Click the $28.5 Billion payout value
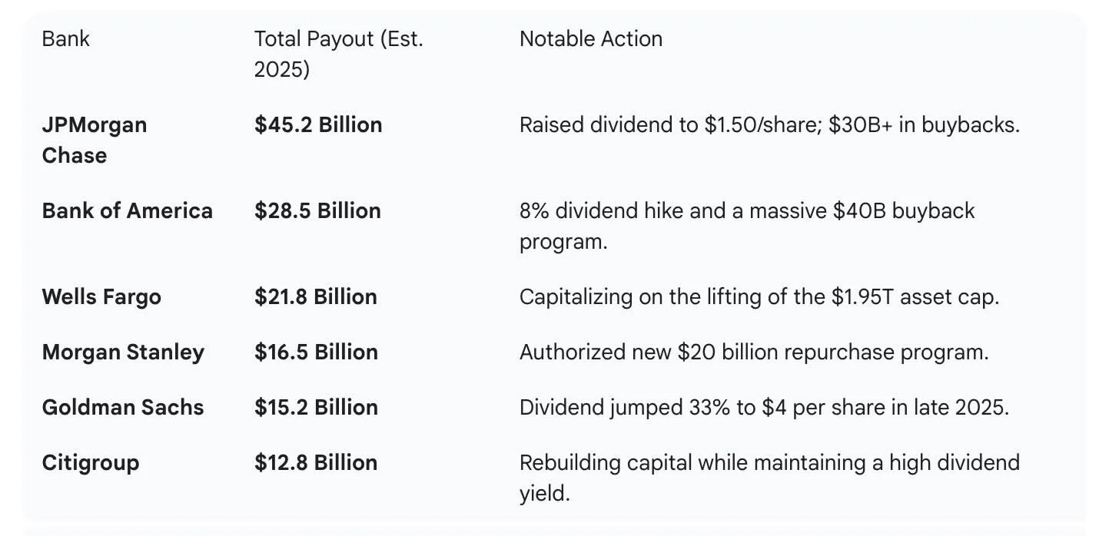1099x536 pixels. (x=317, y=210)
